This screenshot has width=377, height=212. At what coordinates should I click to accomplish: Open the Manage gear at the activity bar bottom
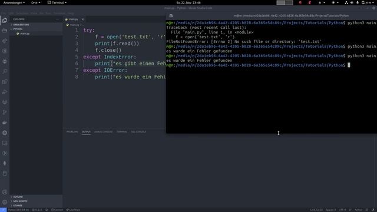click(x=5, y=202)
